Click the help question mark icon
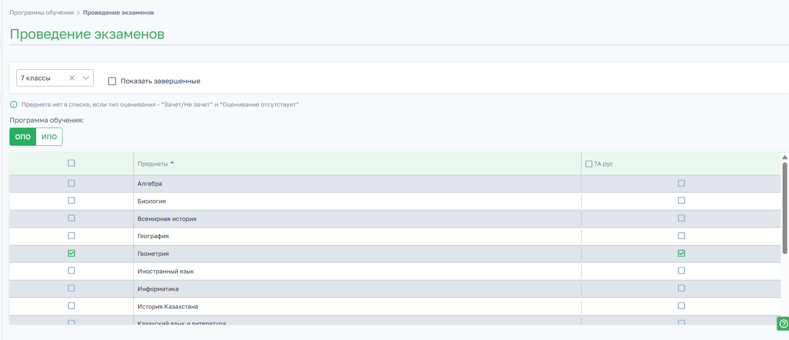This screenshot has height=340, width=789. (784, 324)
